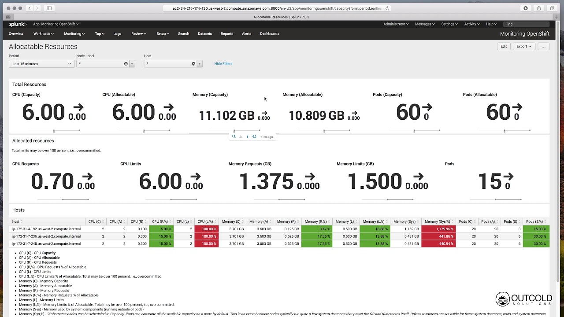Sort by Pods (S,%) column header
The height and width of the screenshot is (317, 564).
(x=536, y=221)
